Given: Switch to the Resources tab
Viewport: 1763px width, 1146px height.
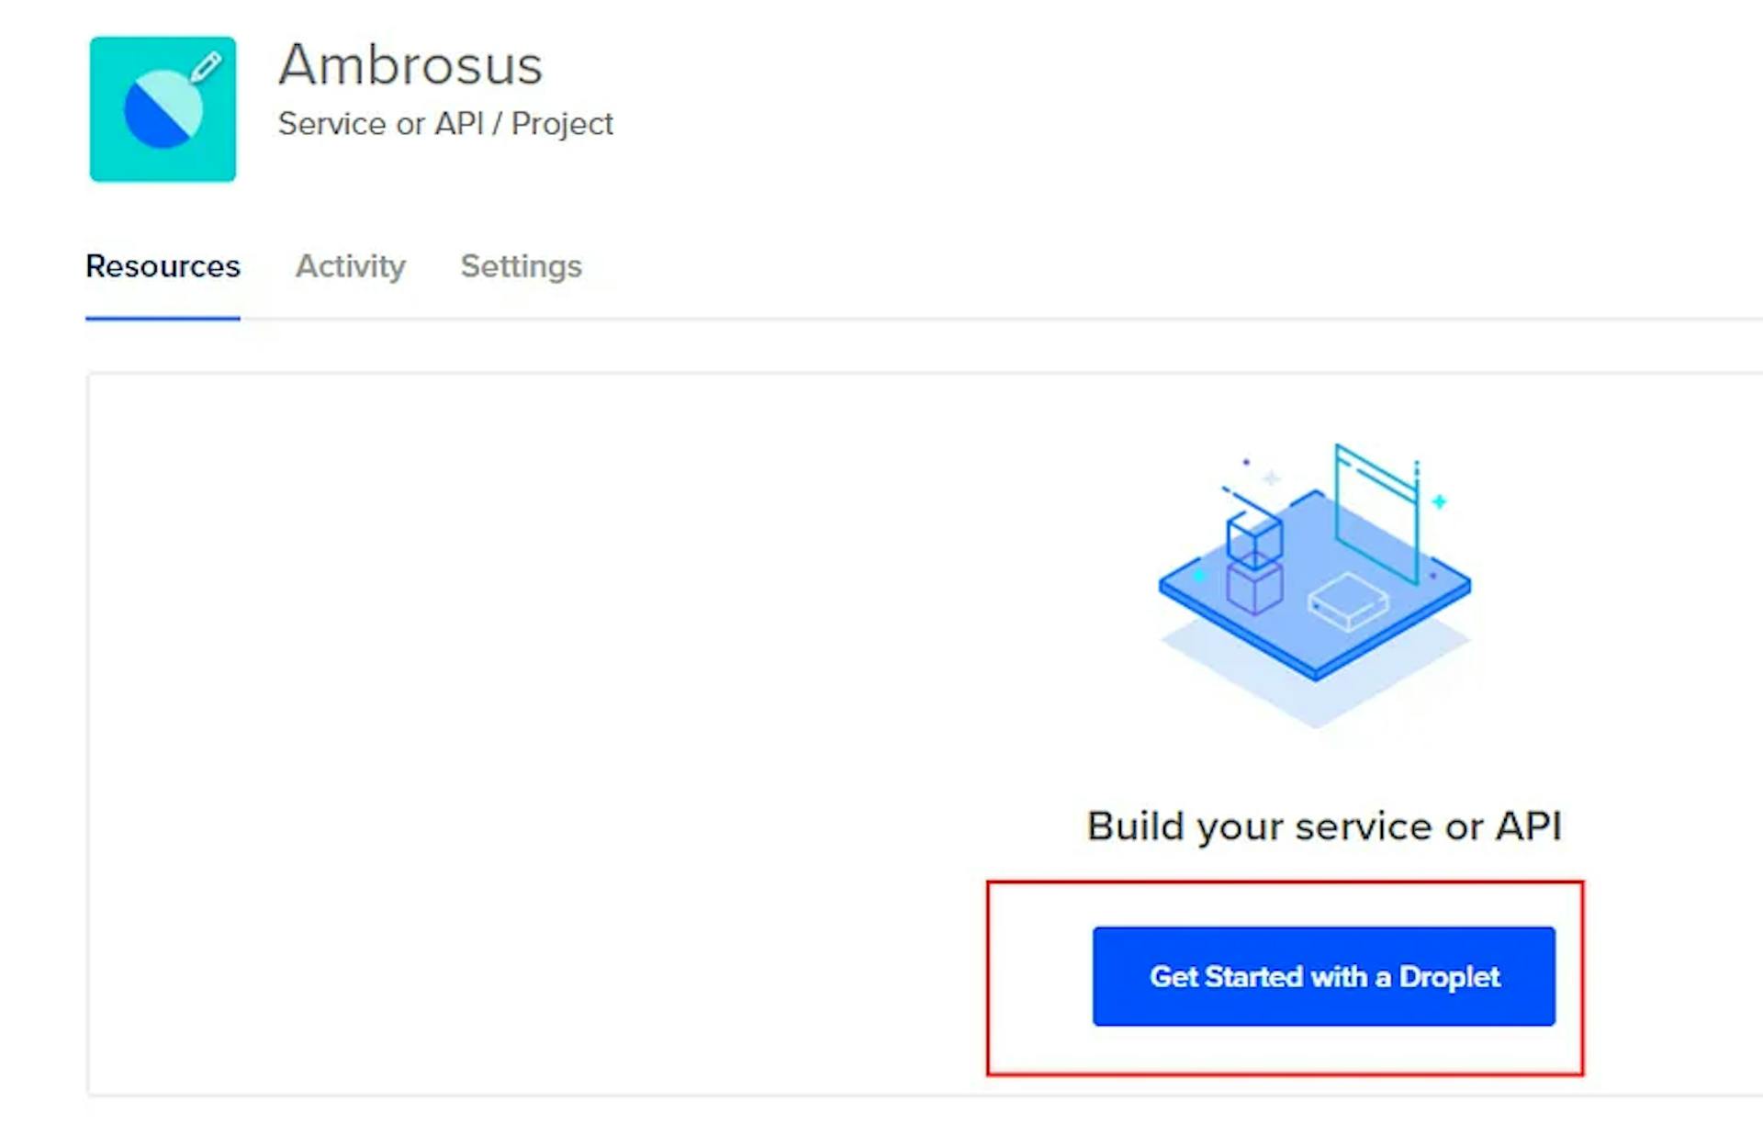Looking at the screenshot, I should pos(163,266).
